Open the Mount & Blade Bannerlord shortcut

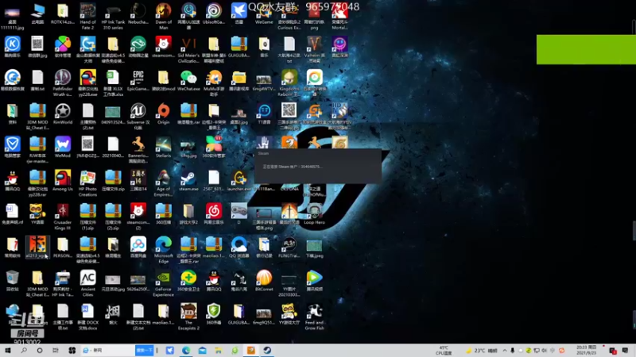tap(138, 150)
